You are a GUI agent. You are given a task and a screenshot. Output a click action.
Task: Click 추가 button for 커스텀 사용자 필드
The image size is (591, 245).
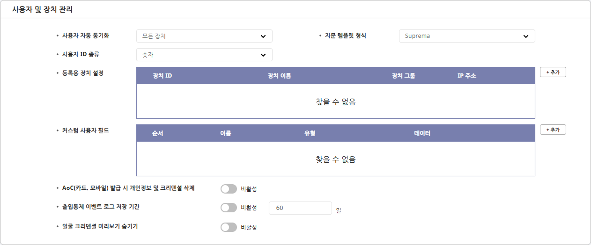(x=553, y=130)
